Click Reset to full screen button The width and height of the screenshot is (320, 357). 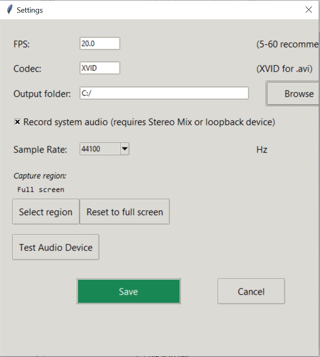pyautogui.click(x=125, y=212)
